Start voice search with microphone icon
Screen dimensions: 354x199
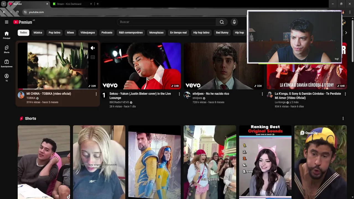[234, 22]
